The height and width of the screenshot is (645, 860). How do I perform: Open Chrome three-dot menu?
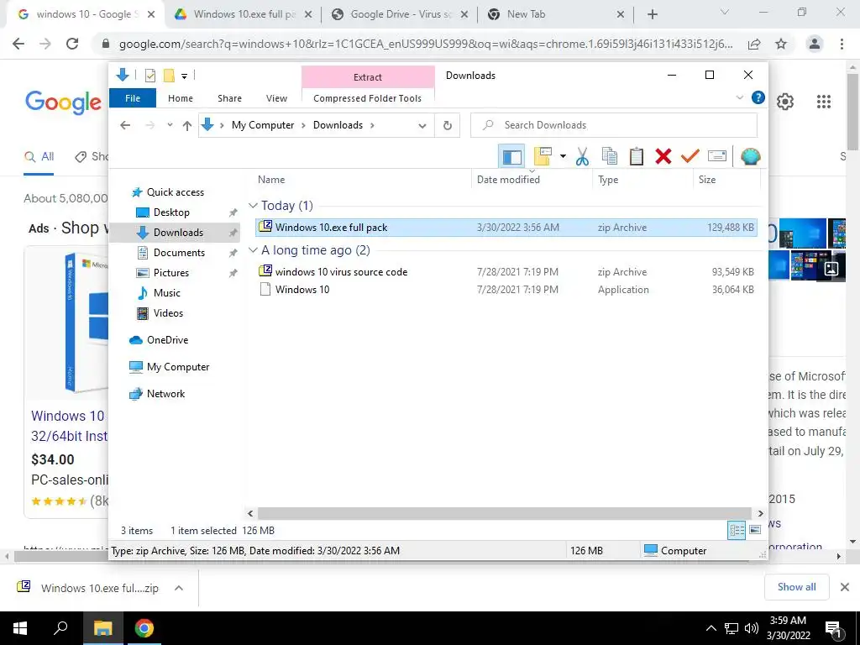coord(842,44)
